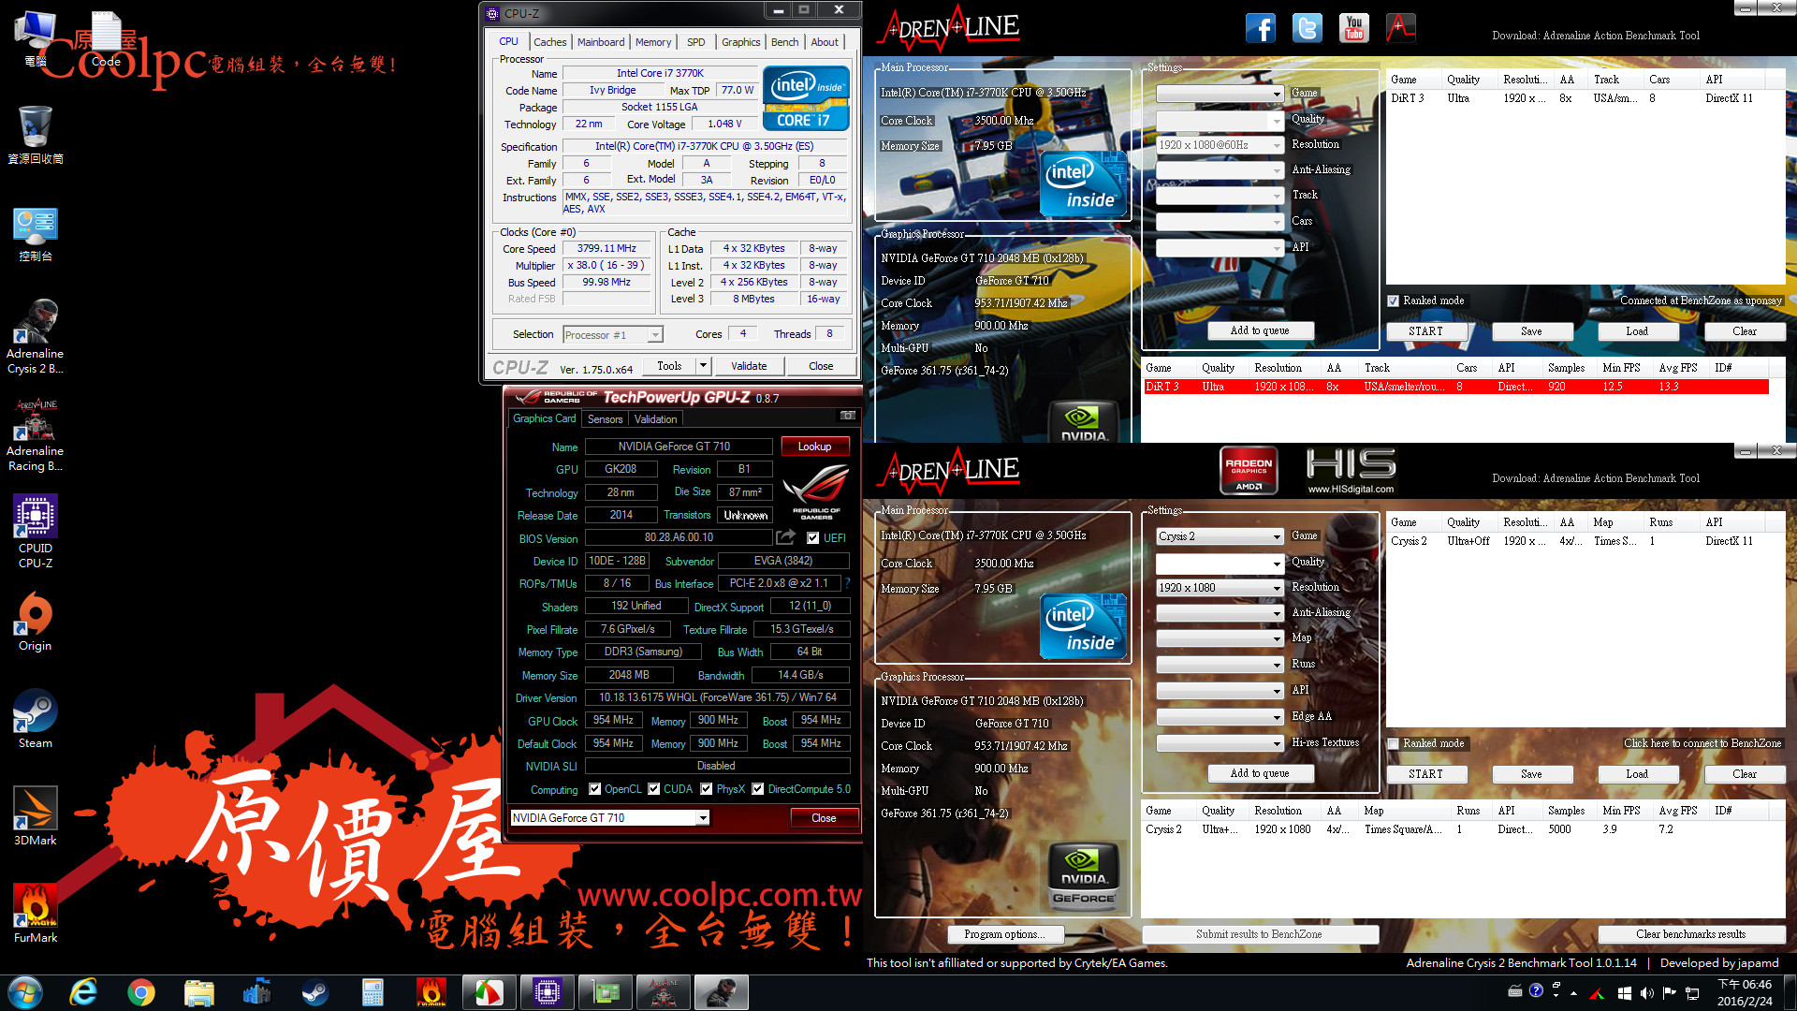
Task: Click GPU-Z Close button
Action: [824, 818]
